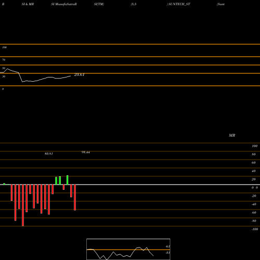
Task: Click the RSI axis label 70
Action: [x=4, y=60]
